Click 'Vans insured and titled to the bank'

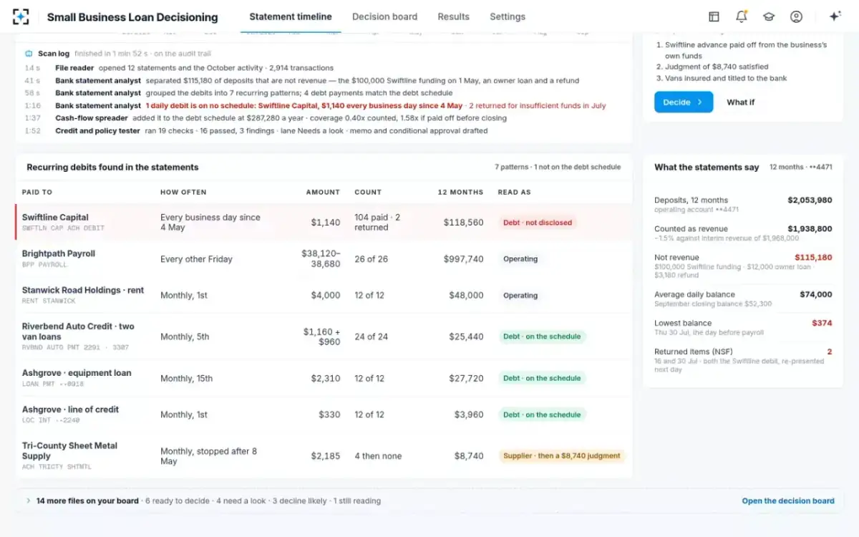[726, 78]
